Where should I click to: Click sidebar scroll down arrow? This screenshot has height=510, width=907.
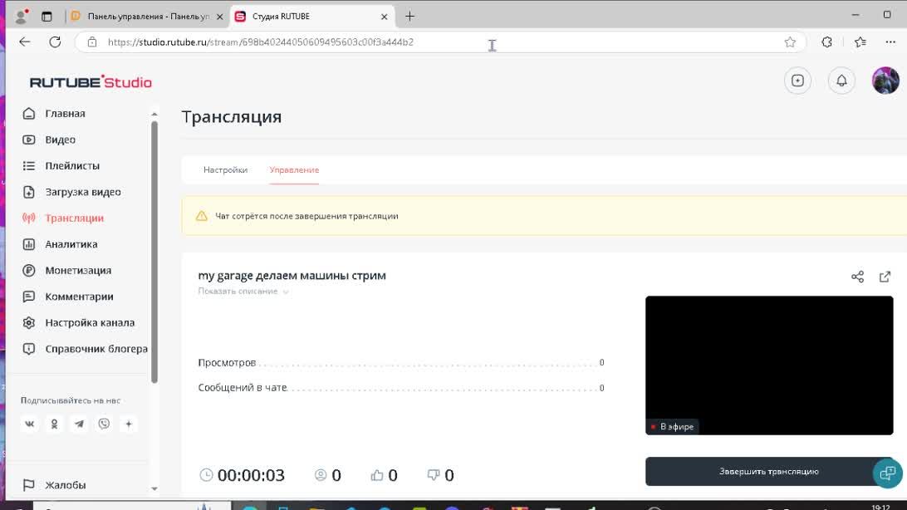[154, 488]
